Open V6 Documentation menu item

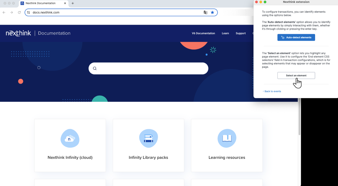click(x=203, y=33)
